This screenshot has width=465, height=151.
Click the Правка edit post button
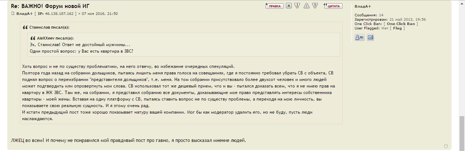click(x=274, y=6)
